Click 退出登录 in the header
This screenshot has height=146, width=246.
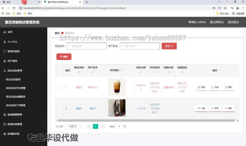pos(233,22)
